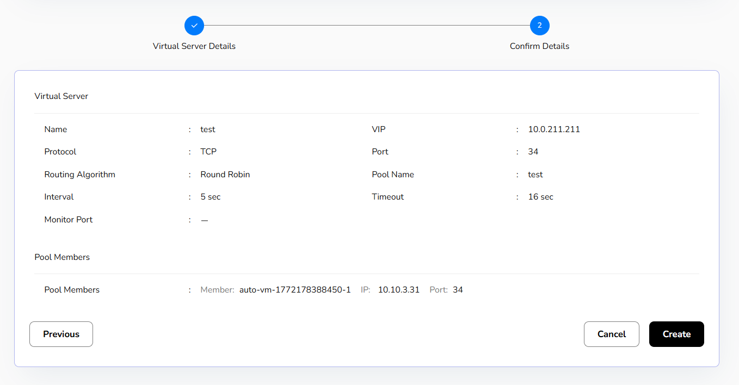Click the Round Robin routing algorithm value

pyautogui.click(x=225, y=175)
